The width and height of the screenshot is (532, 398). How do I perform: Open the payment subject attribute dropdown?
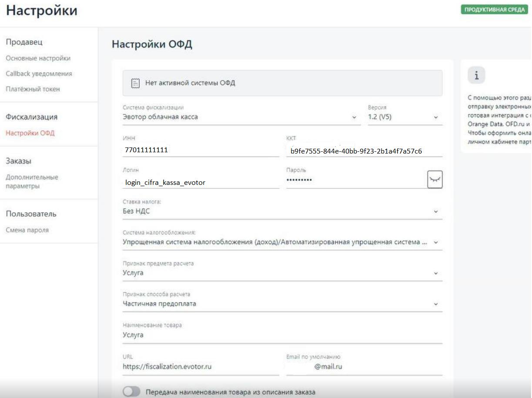point(282,273)
